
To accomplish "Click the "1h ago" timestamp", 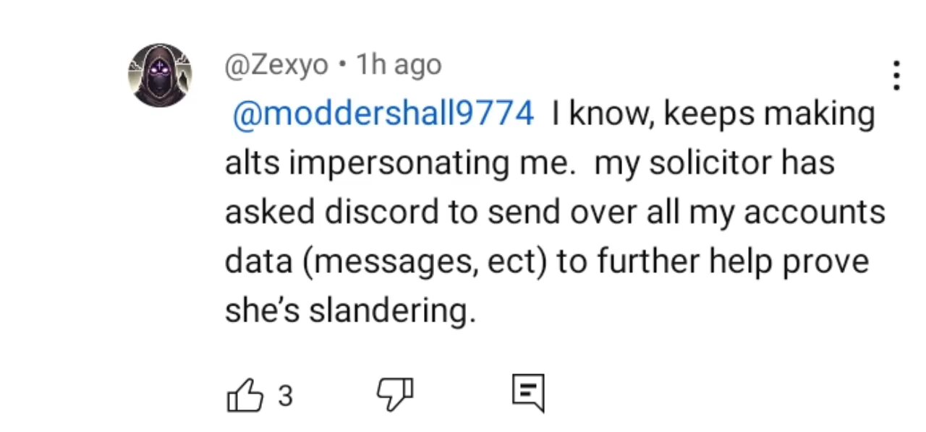I will coord(399,66).
